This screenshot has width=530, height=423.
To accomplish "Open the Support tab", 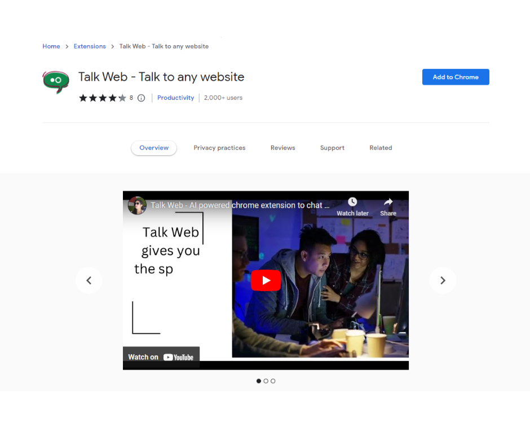I will (x=332, y=148).
